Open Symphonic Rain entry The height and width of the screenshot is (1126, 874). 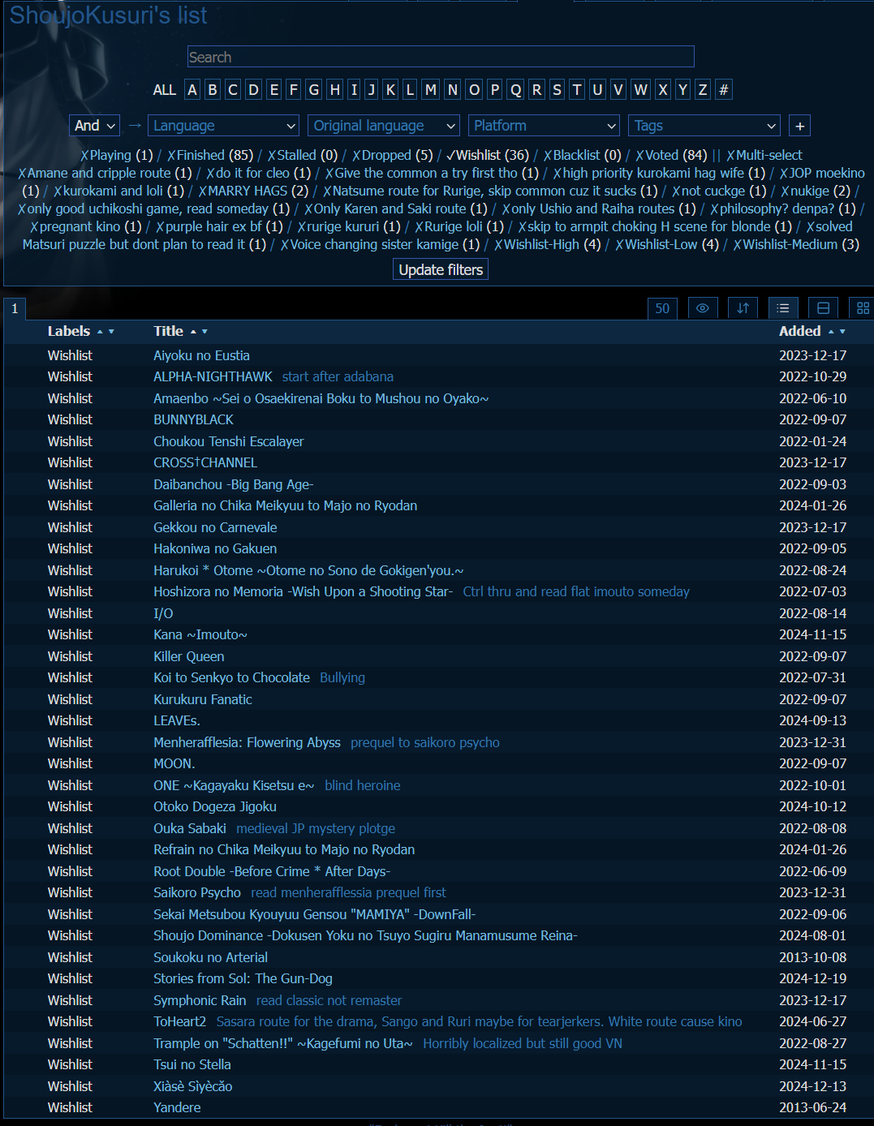tap(200, 1000)
